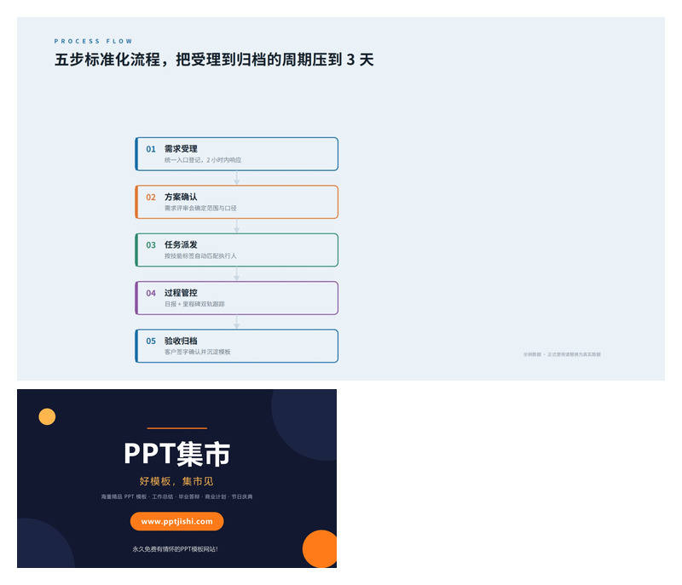Click the step number "05"

click(x=151, y=341)
